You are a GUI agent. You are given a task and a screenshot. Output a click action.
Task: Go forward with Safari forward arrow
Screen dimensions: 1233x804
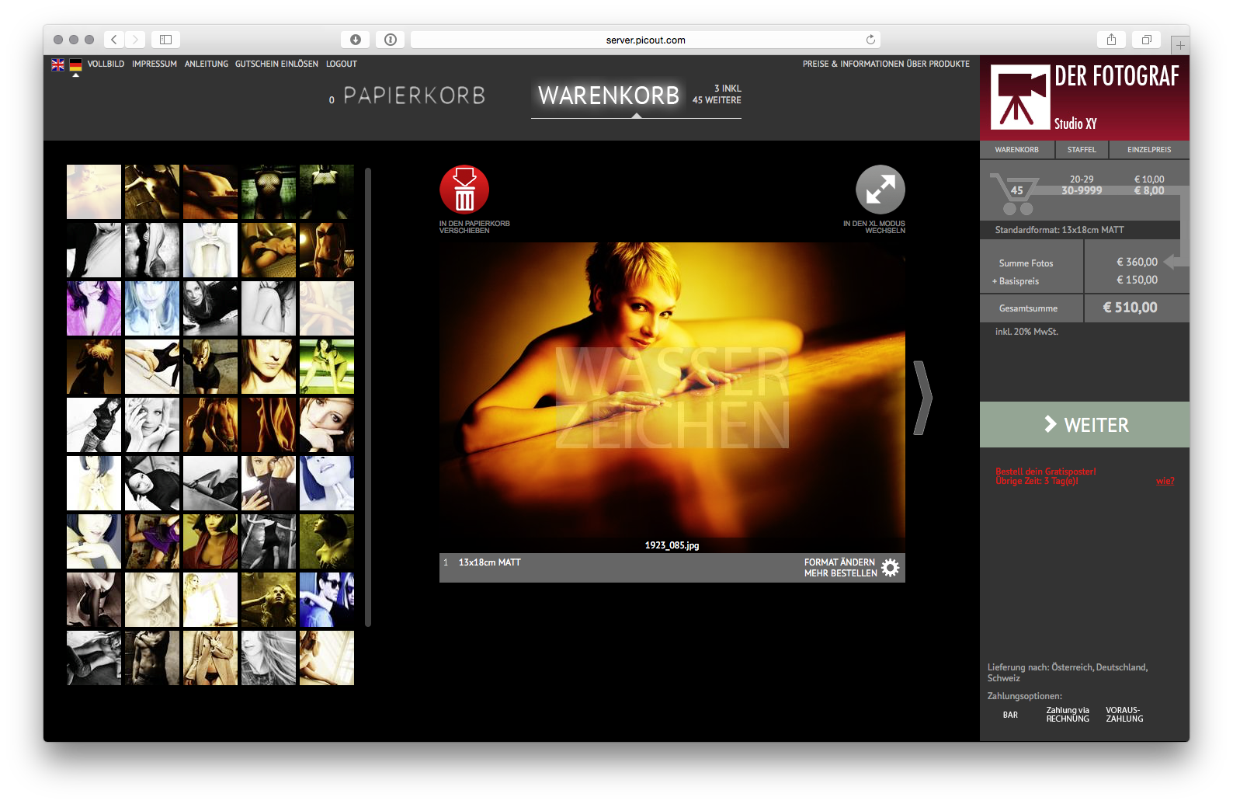click(x=135, y=40)
